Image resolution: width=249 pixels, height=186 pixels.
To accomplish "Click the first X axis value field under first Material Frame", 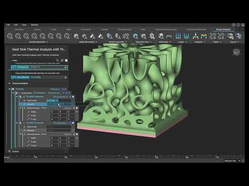I will pos(54,116).
